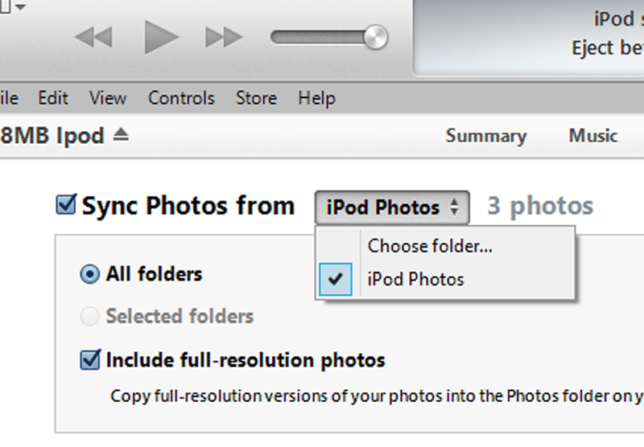Image resolution: width=644 pixels, height=447 pixels.
Task: Select the Selected folders radio option
Action: [x=89, y=317]
